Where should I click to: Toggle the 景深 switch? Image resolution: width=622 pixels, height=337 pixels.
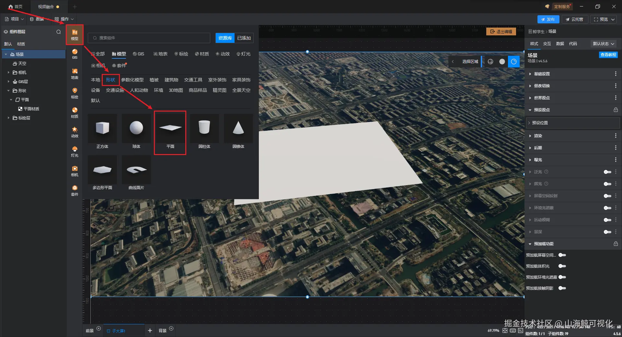[x=607, y=232]
